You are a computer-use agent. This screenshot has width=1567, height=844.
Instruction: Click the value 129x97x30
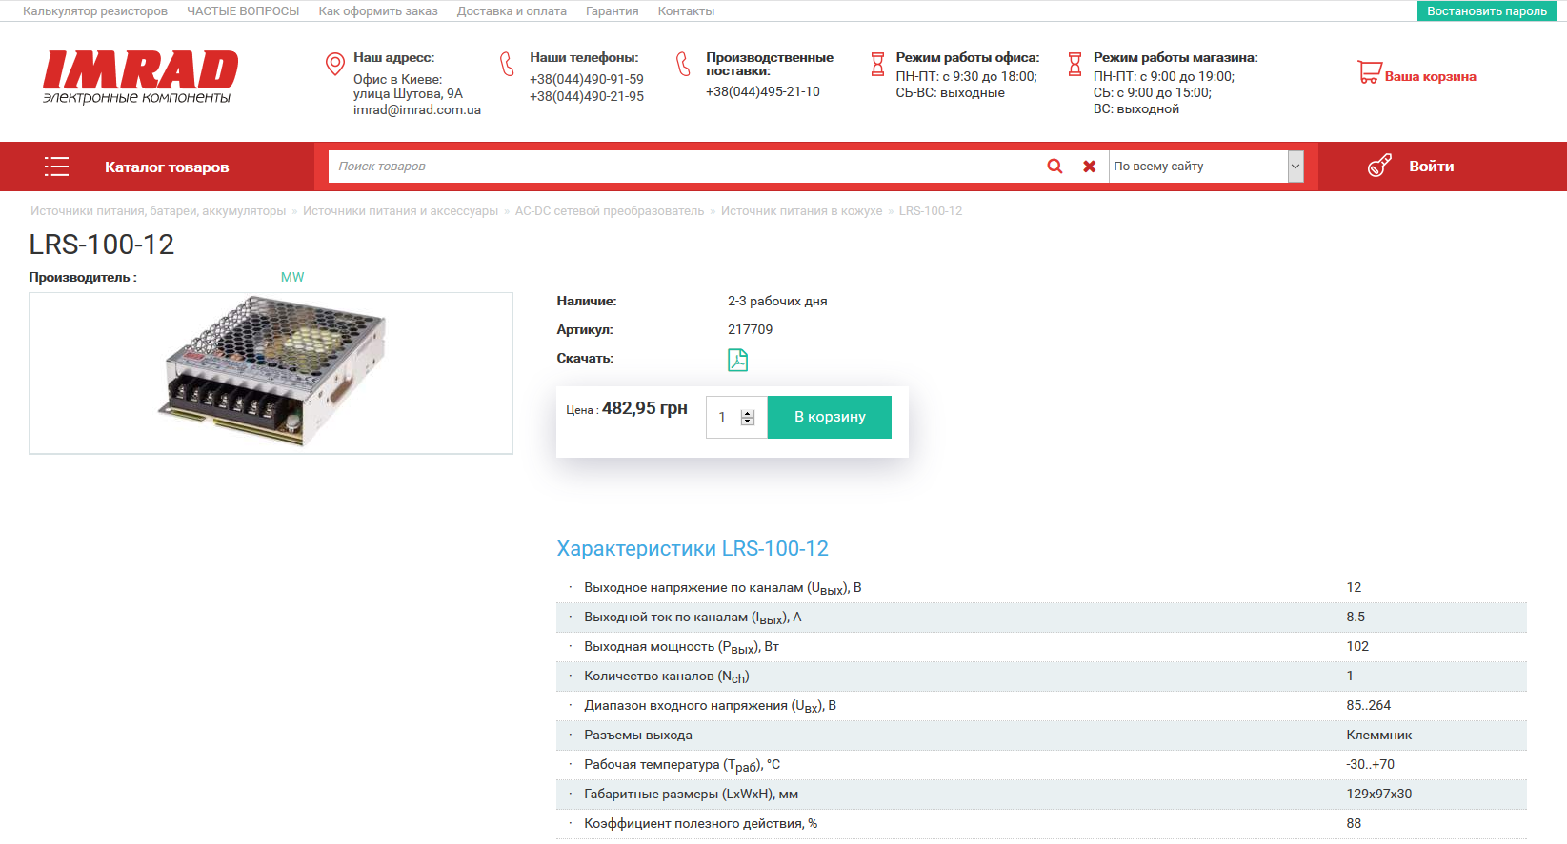(x=1379, y=794)
